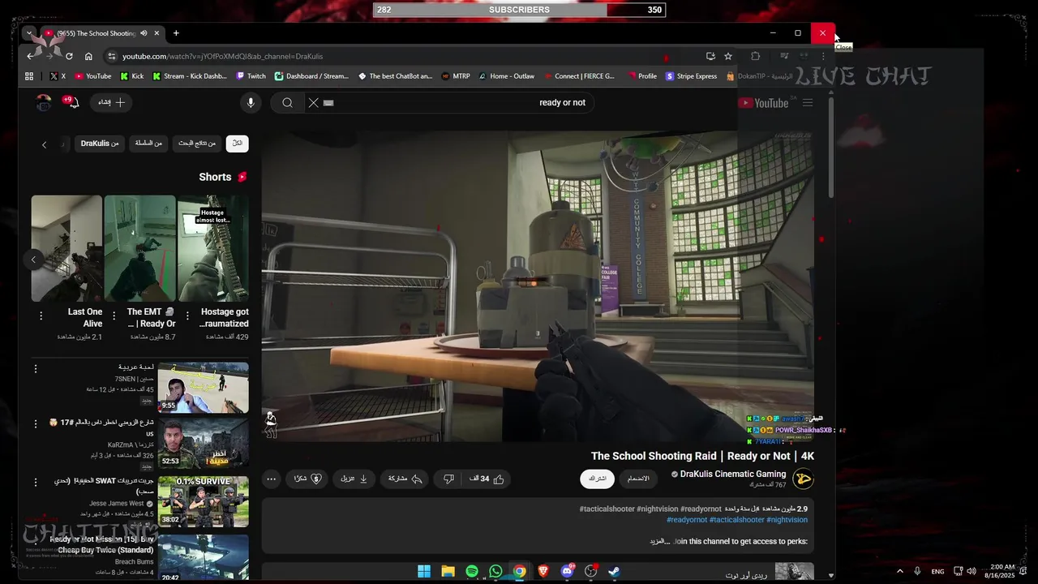
Task: Open the 52:53 KaRZmA video thumbnail
Action: 203,443
